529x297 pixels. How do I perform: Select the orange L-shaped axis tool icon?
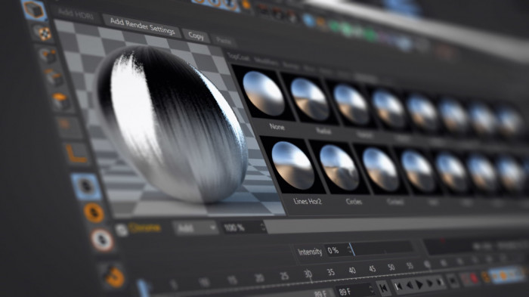pos(76,153)
